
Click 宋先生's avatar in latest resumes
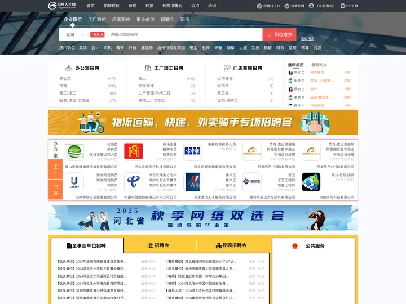291,81
